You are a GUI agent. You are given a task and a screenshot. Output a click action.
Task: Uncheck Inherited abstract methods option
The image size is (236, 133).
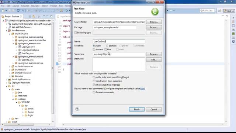point(94,85)
